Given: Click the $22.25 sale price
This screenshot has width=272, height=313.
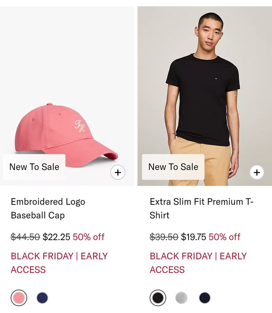Looking at the screenshot, I should point(56,237).
